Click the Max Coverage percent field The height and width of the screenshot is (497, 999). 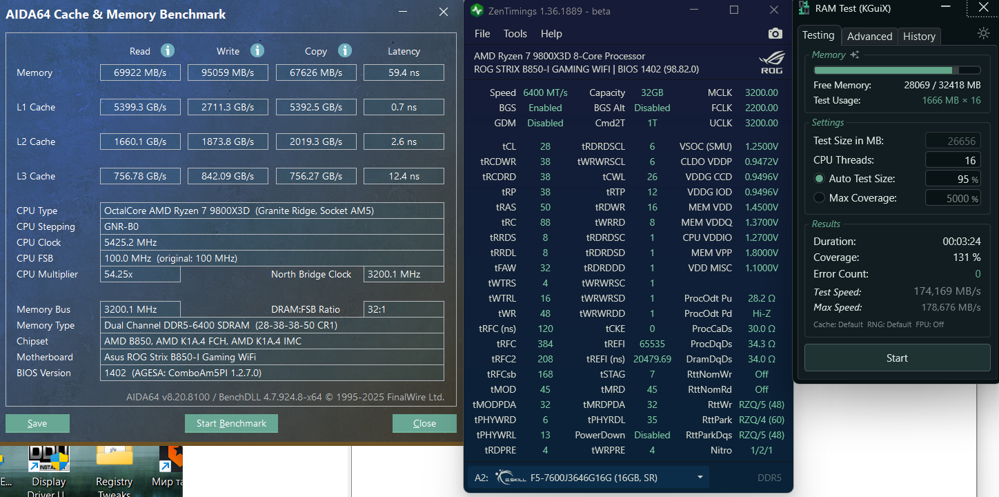953,198
